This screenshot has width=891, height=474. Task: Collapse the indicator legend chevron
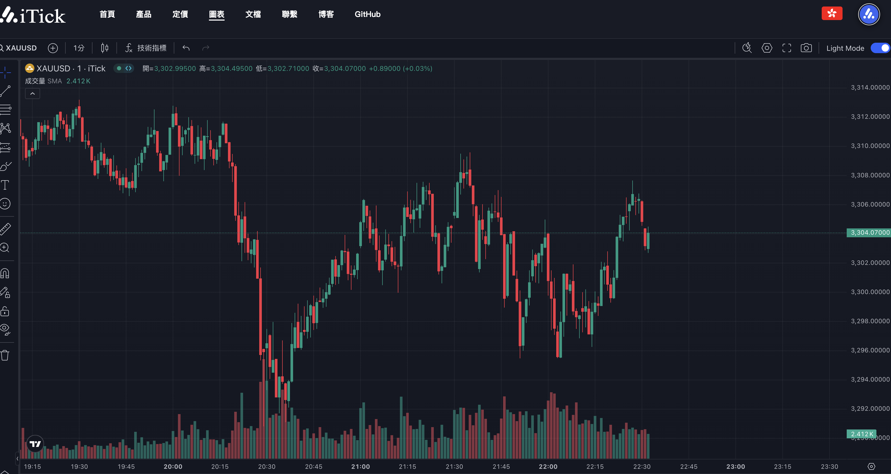pos(33,94)
